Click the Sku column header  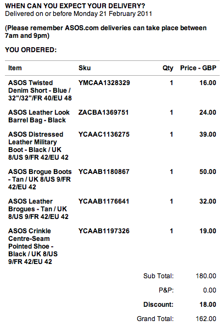(x=85, y=68)
